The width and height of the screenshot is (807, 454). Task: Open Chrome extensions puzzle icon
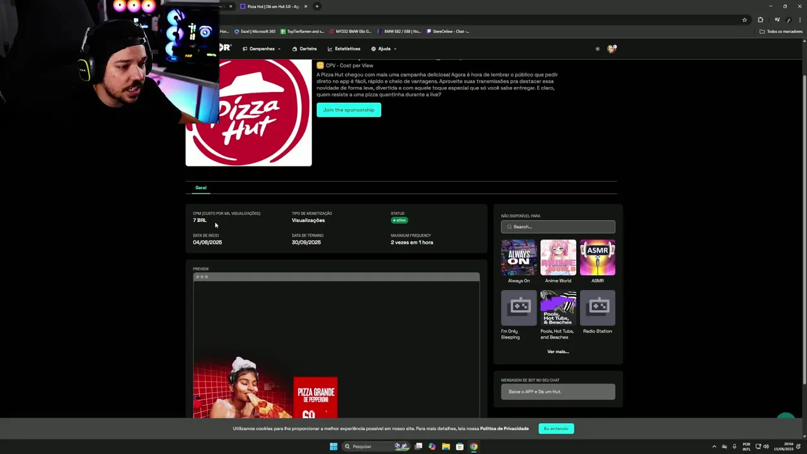(x=760, y=20)
